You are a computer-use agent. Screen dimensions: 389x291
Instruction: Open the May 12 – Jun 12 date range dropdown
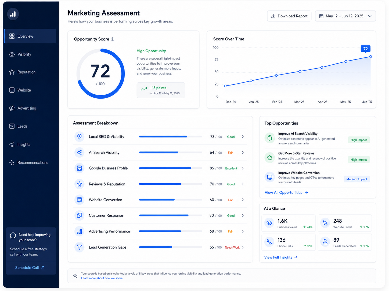(x=345, y=16)
